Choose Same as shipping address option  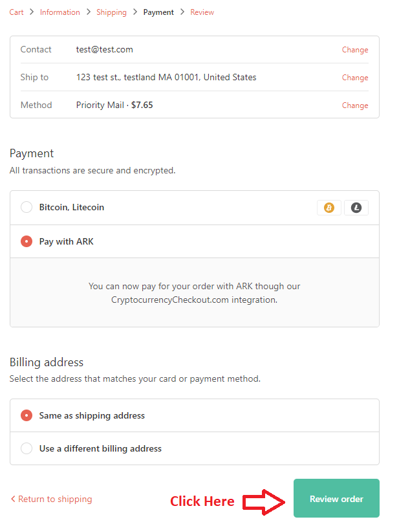click(x=27, y=415)
